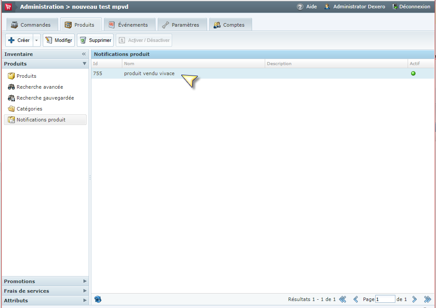Click the Administrator Dexero user icon
436x308 pixels.
pos(327,7)
